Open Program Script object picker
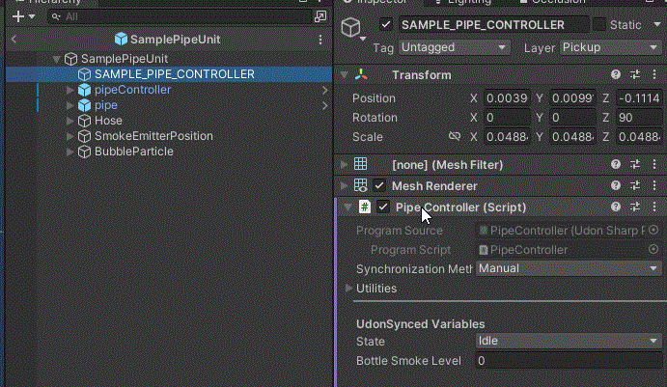 [653, 249]
